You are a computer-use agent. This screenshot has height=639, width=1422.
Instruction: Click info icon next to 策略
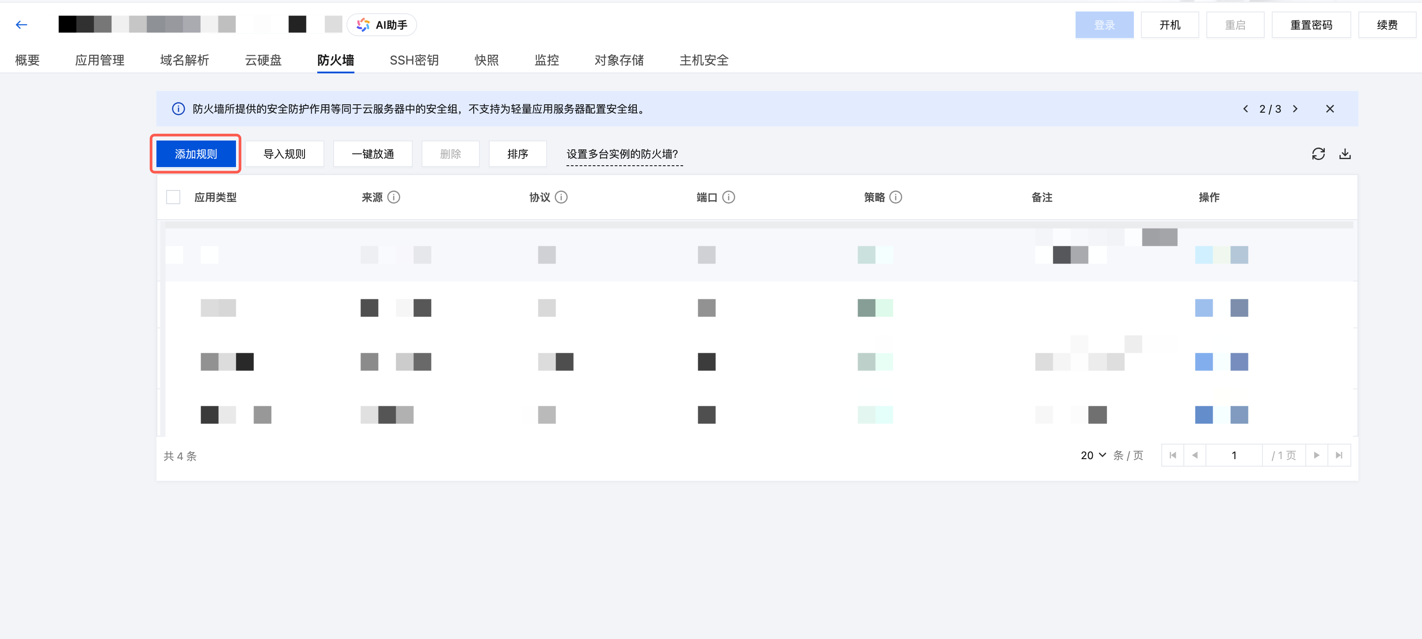point(895,197)
